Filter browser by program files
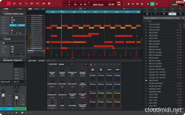This screenshot has width=185, height=115. coord(164,14)
